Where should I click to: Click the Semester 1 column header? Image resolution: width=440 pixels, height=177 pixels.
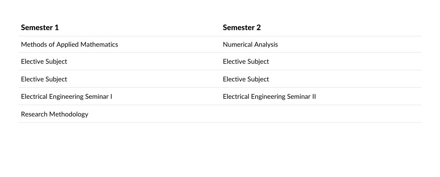40,28
